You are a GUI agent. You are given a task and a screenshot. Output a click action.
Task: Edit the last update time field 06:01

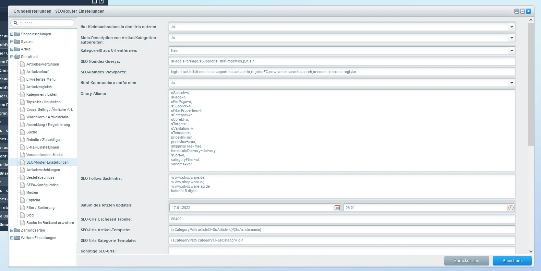pyautogui.click(x=425, y=208)
